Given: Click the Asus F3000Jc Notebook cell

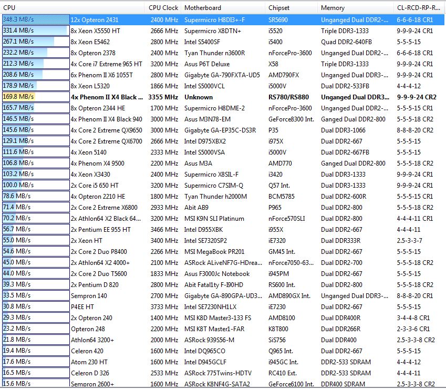Looking at the screenshot, I should (217, 273).
